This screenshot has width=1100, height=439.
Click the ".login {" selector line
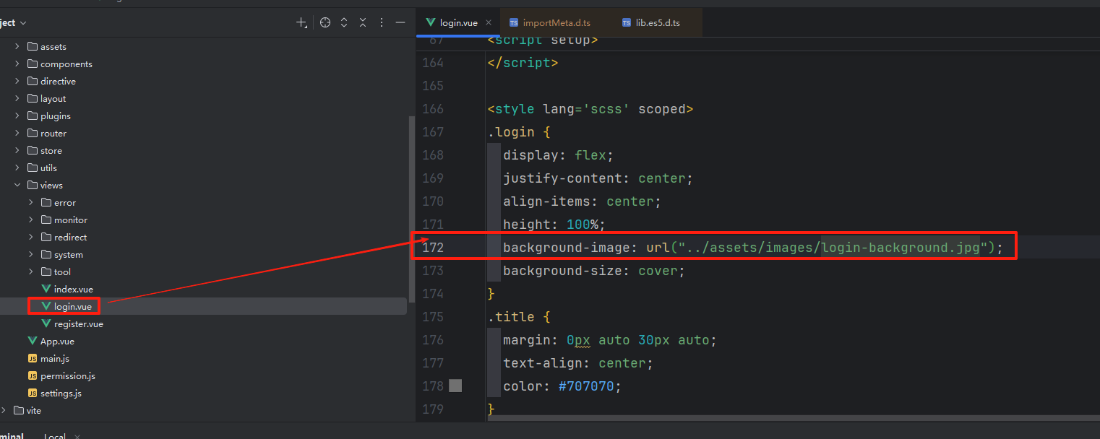(x=519, y=132)
